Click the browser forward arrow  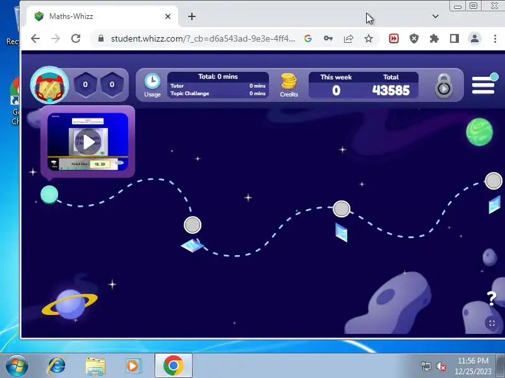coord(56,38)
